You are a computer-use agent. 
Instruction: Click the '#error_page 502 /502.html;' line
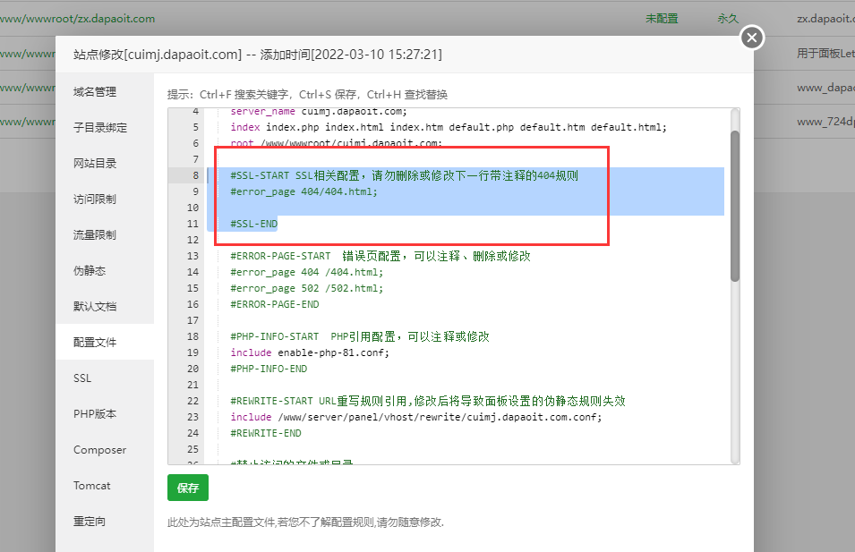(307, 288)
